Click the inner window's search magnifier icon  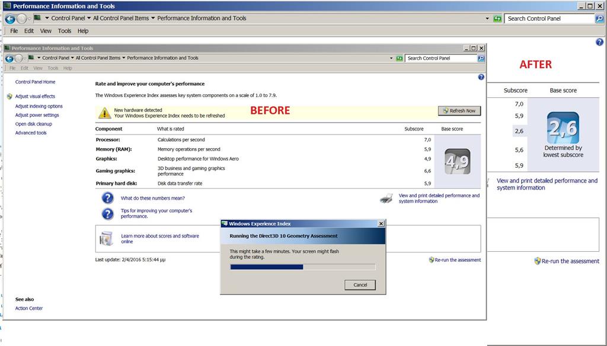coord(481,58)
